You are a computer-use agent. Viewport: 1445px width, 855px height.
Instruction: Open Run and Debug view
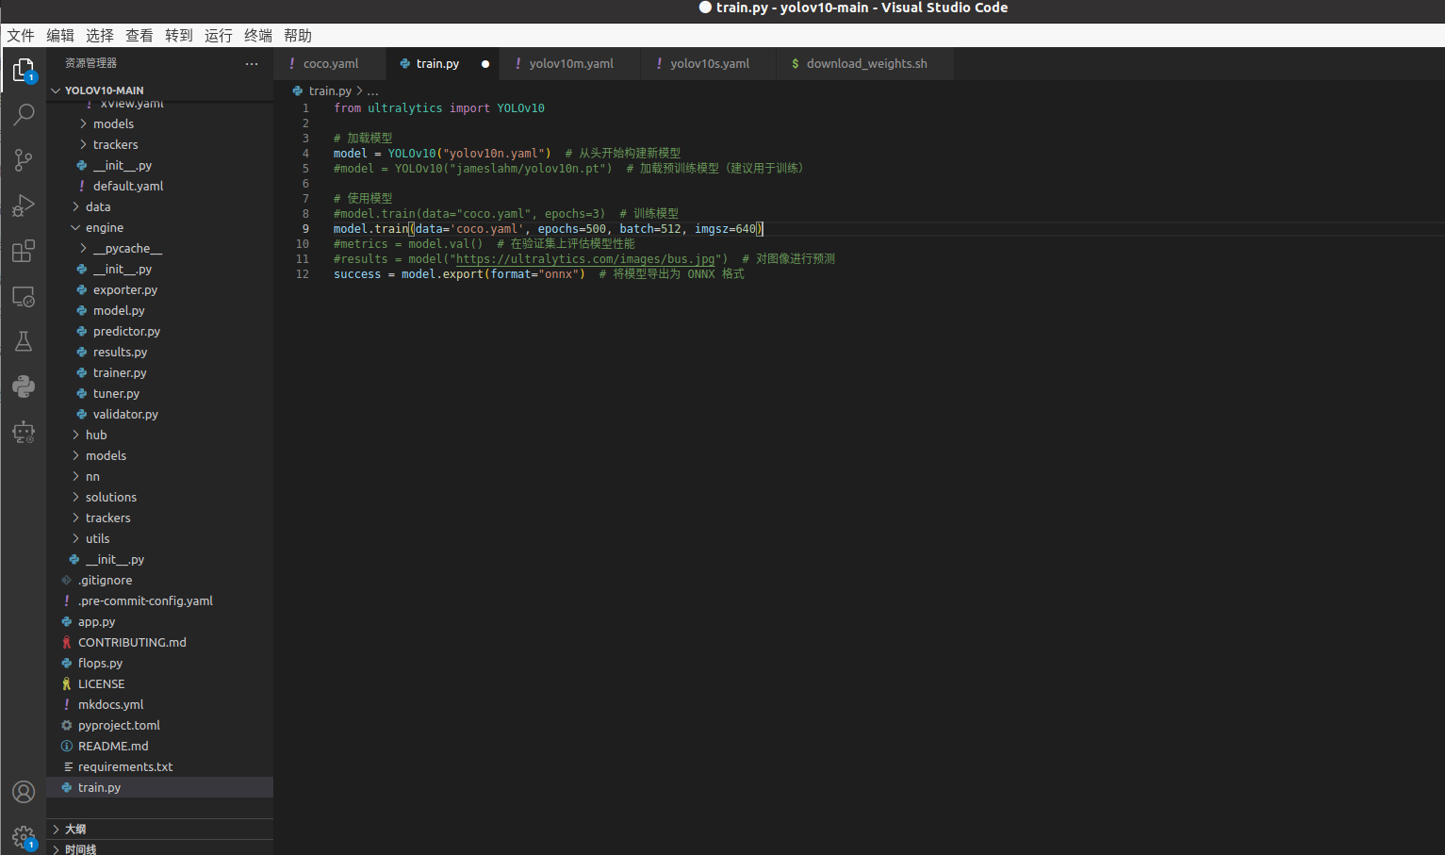[24, 206]
